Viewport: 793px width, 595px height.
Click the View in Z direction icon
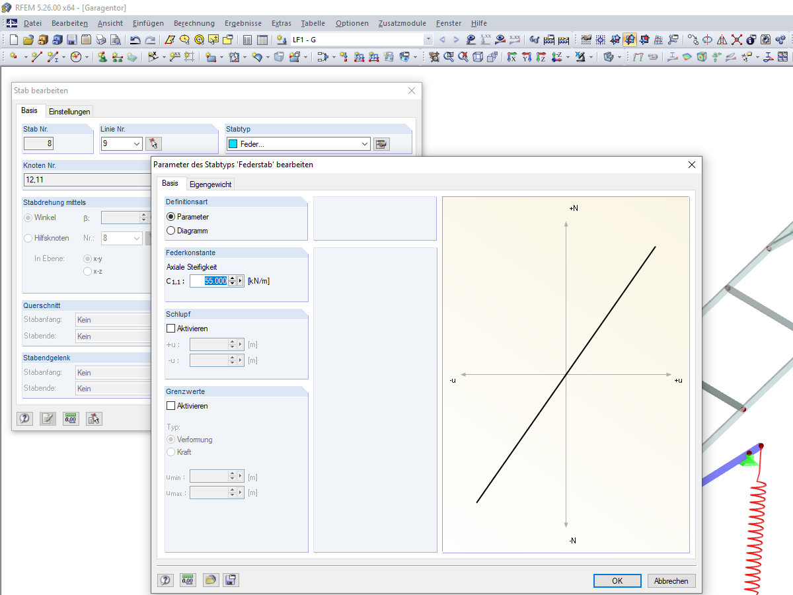pos(541,58)
